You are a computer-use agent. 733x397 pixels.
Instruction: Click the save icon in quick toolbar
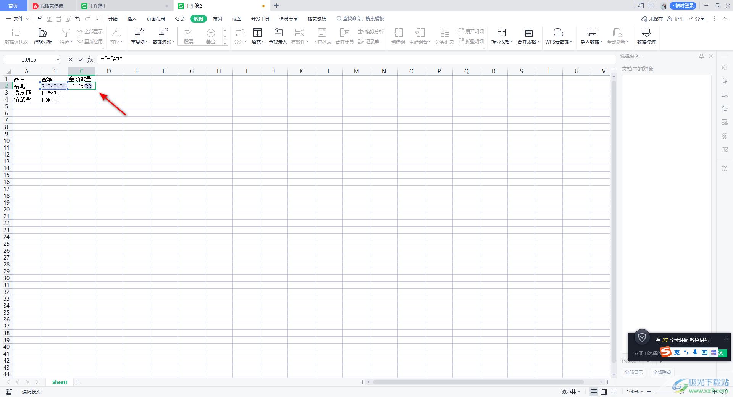pyautogui.click(x=39, y=19)
